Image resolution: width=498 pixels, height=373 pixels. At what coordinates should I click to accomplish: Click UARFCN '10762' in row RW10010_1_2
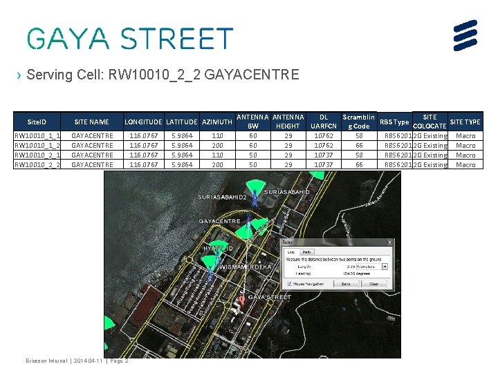coord(324,146)
